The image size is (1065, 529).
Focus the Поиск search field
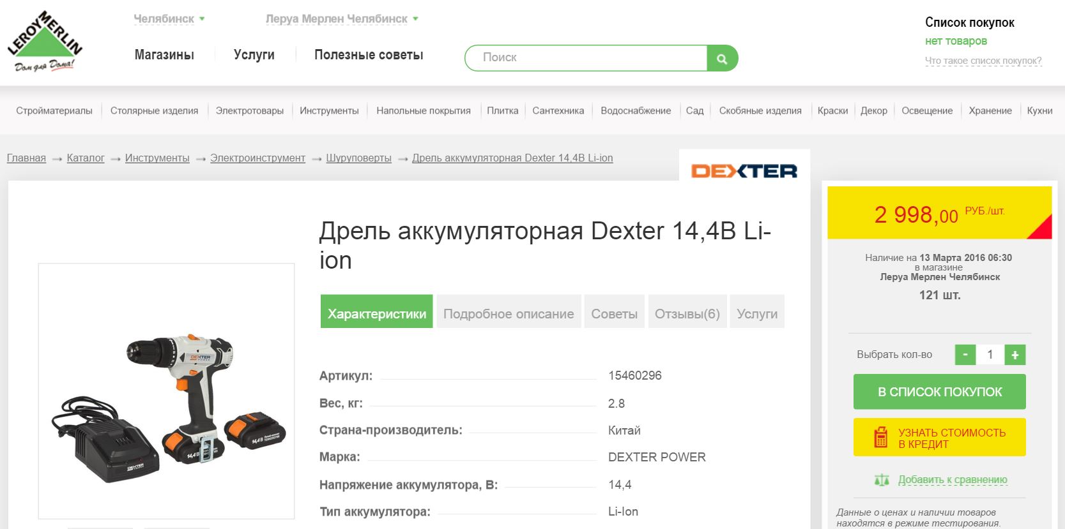[586, 58]
